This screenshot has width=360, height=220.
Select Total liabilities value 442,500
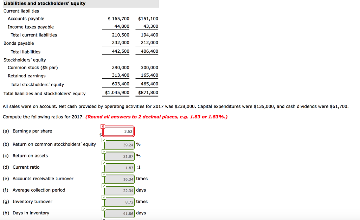(121, 51)
